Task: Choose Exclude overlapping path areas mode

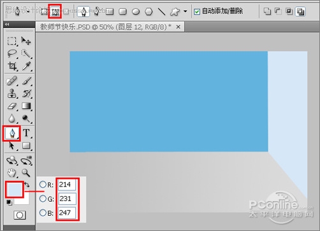Action: tap(300, 11)
